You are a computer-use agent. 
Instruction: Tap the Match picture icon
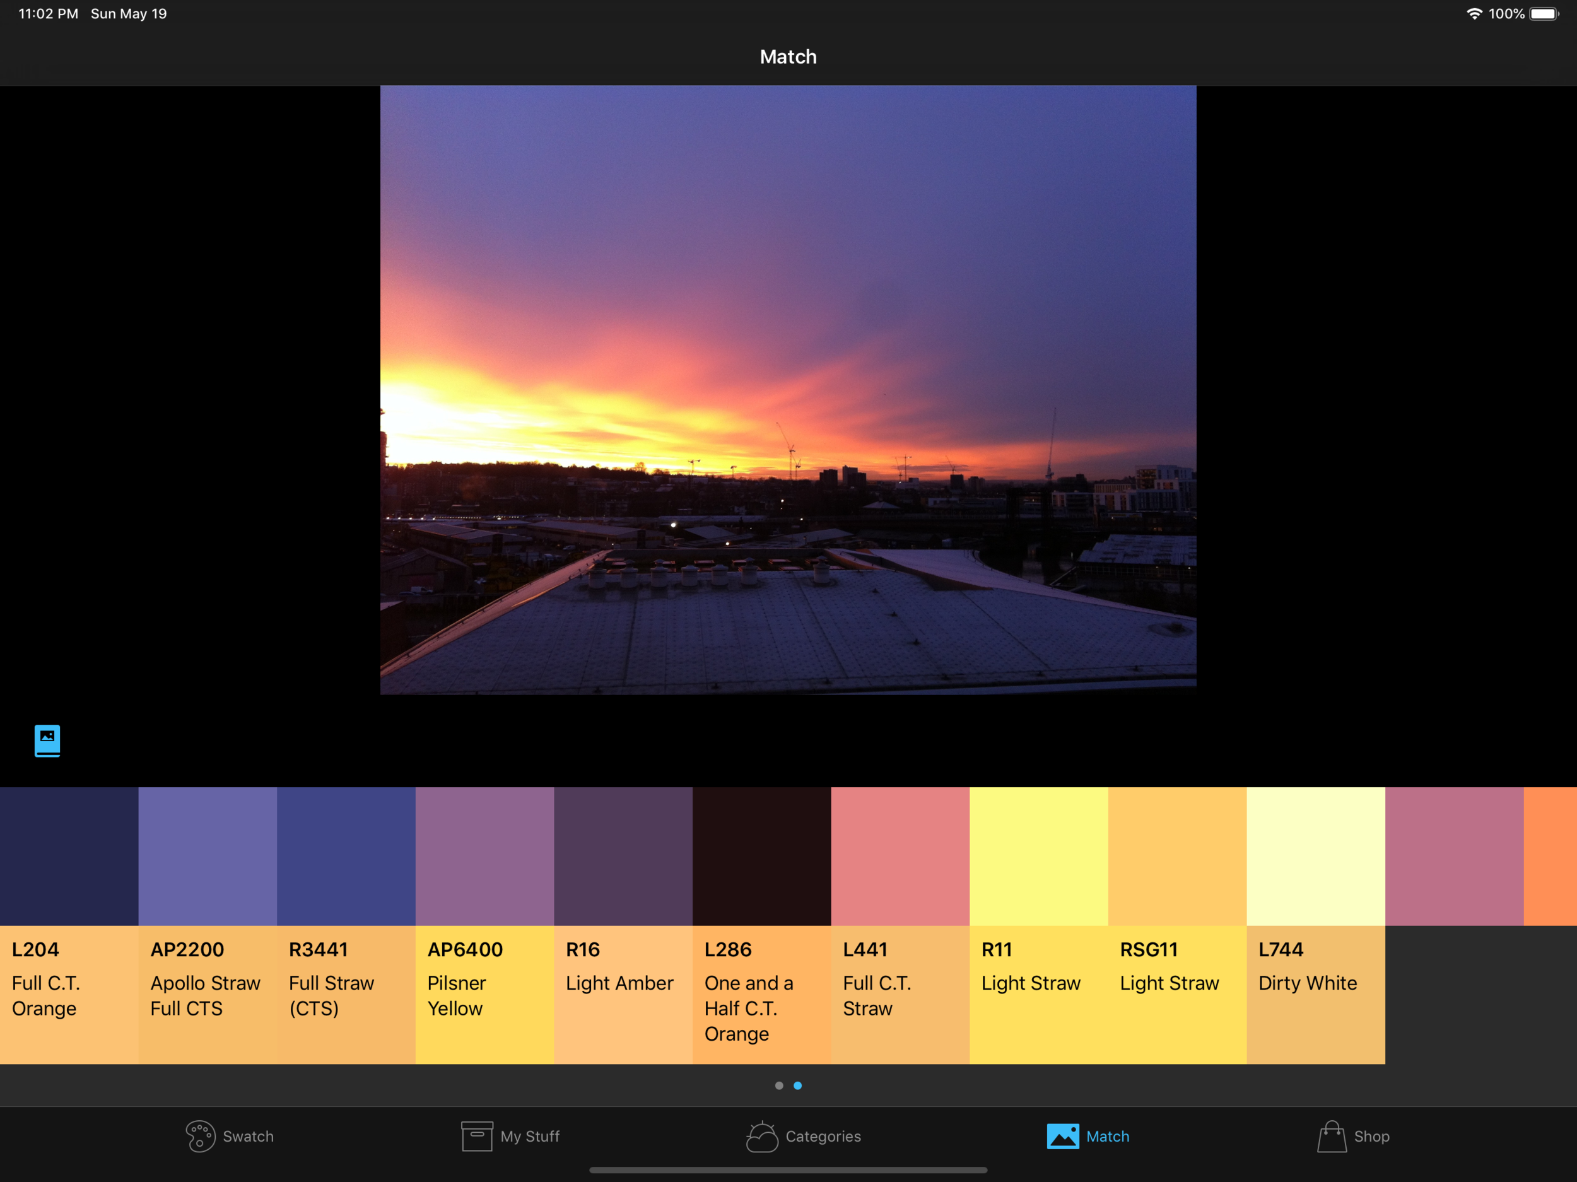click(1062, 1137)
